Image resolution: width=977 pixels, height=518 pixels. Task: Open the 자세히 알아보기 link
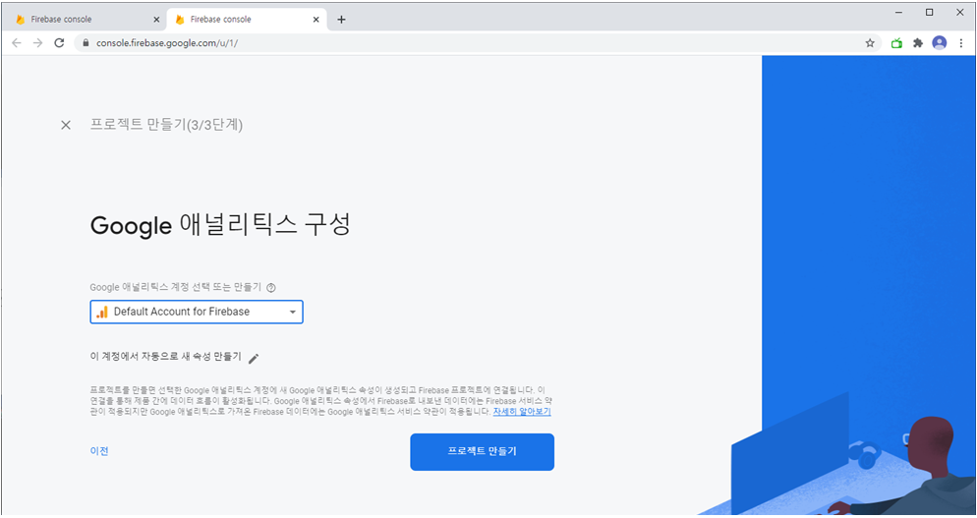tap(522, 412)
